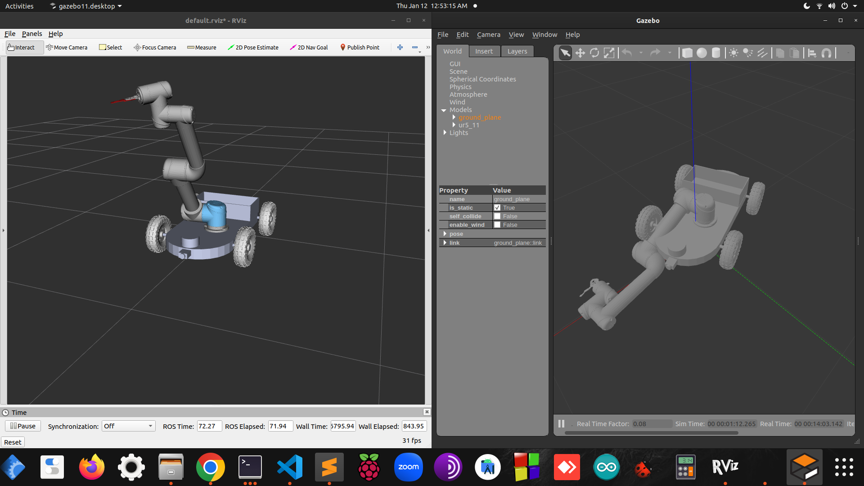Select the 2D Nav Goal tool
864x486 pixels.
click(x=309, y=47)
